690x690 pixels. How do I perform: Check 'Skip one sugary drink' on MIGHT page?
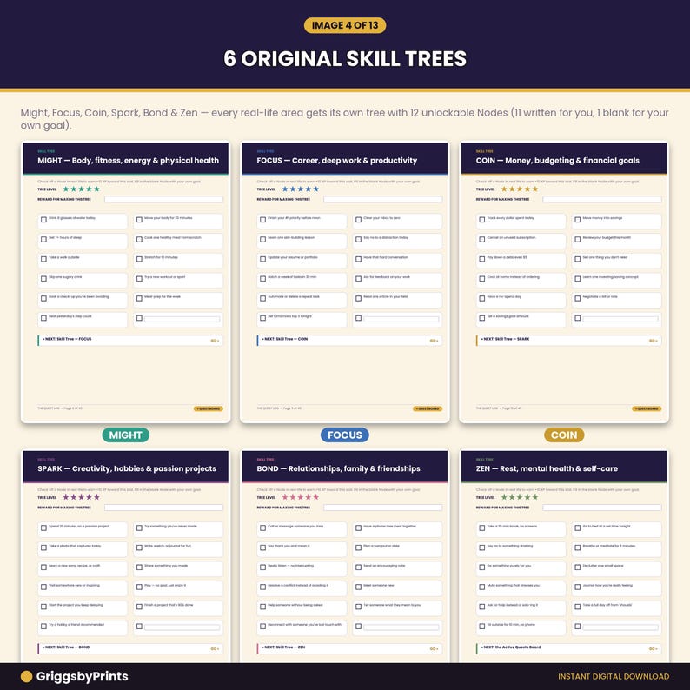43,279
